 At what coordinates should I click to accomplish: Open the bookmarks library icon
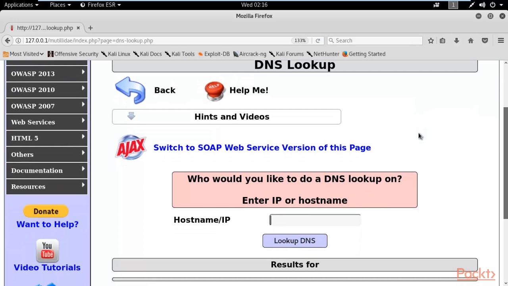pos(443,41)
